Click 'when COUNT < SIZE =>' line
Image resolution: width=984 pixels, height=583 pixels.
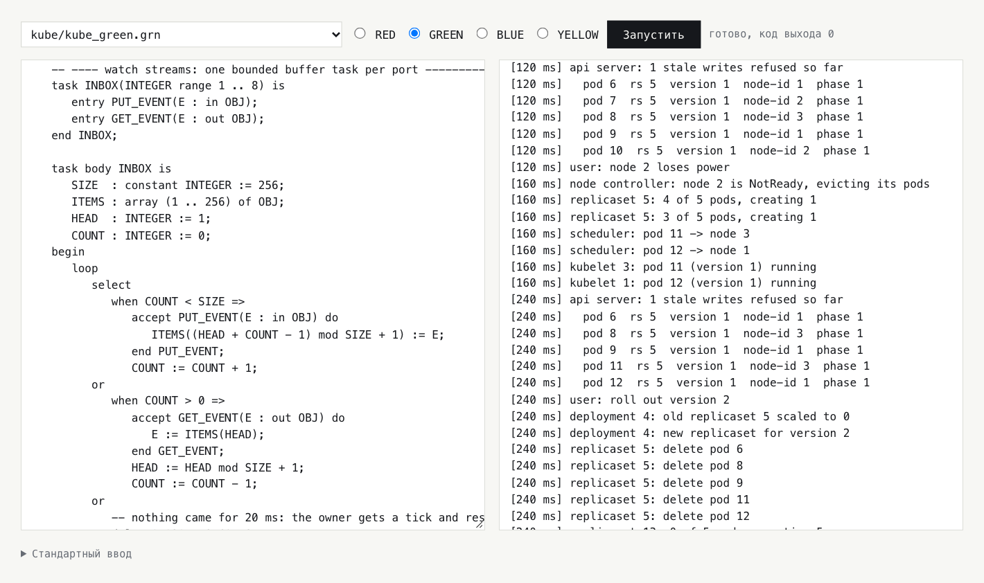(x=178, y=302)
